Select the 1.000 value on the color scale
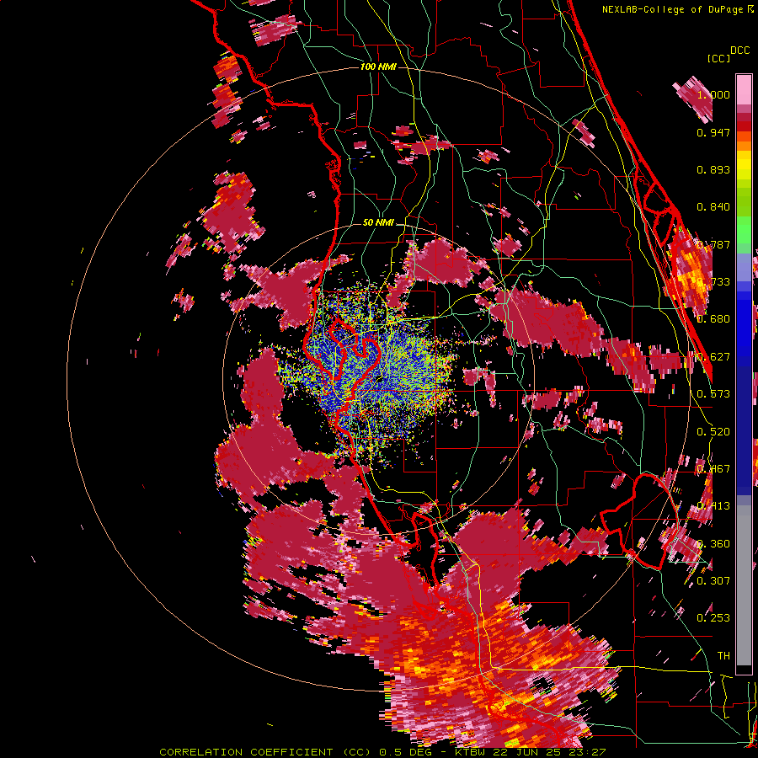 click(x=713, y=94)
